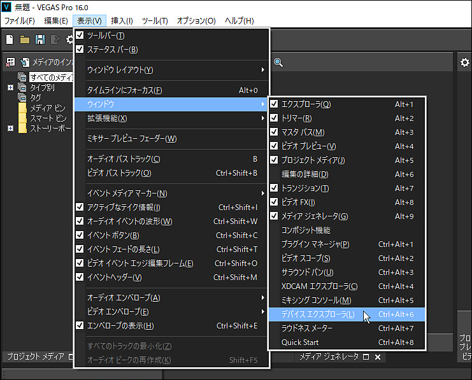Choose ビデオ スコープ menu item

[x=347, y=258]
